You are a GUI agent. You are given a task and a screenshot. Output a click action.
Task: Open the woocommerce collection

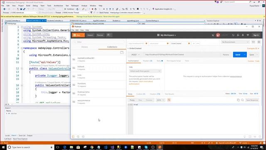click(x=99, y=102)
